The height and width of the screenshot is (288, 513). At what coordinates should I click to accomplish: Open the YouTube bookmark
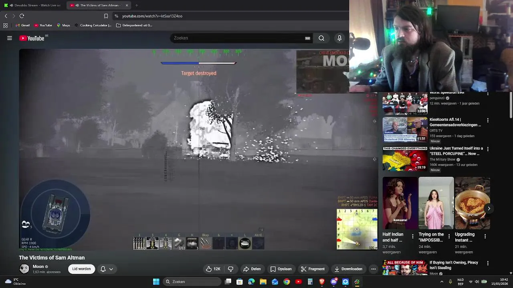click(43, 25)
